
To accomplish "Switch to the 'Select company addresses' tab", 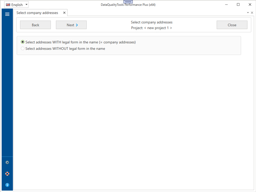I will coord(37,13).
